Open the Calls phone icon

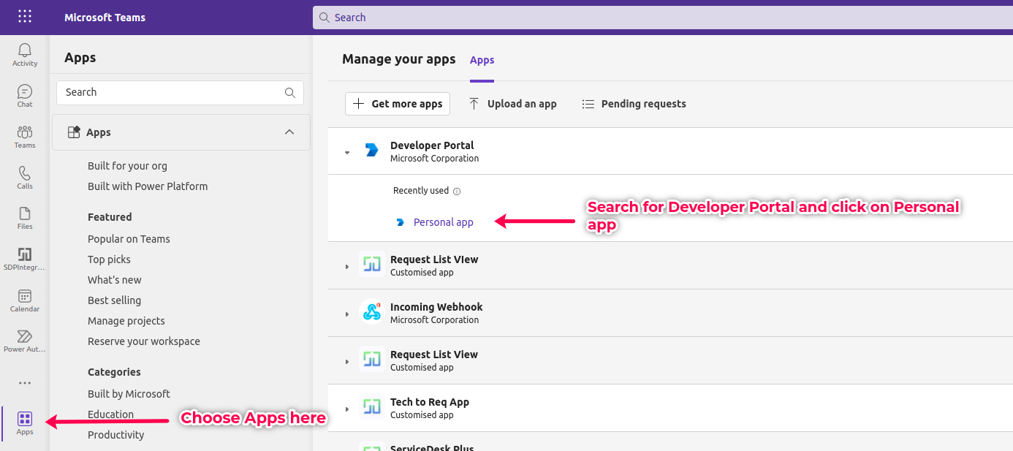(25, 178)
